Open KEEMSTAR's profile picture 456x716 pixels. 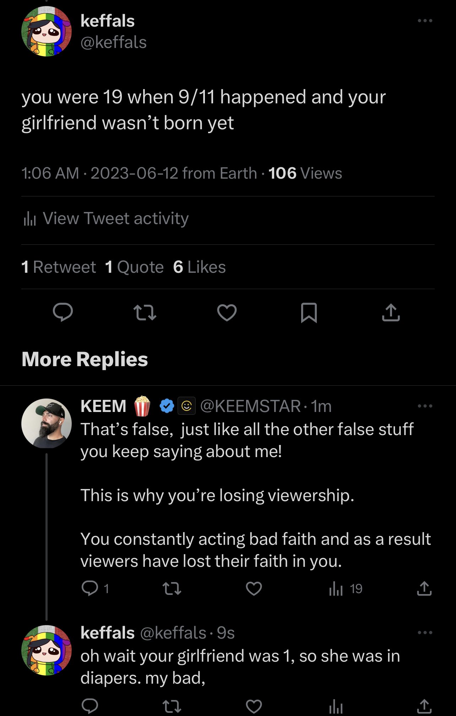47,423
